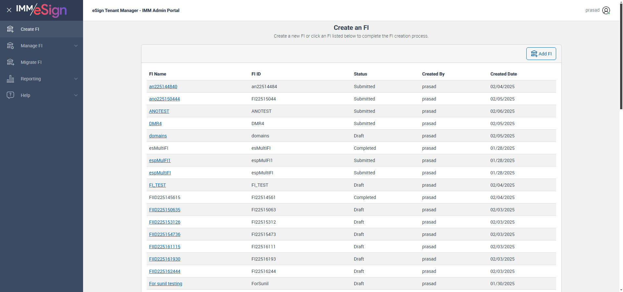This screenshot has width=623, height=292.
Task: Click the user profile avatar icon
Action: [x=606, y=10]
